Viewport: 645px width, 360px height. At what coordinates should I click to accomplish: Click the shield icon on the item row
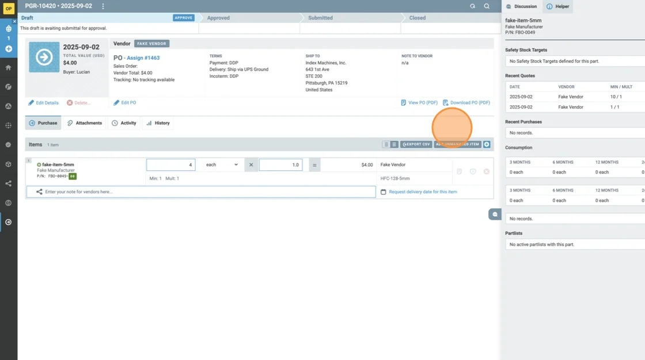click(473, 171)
